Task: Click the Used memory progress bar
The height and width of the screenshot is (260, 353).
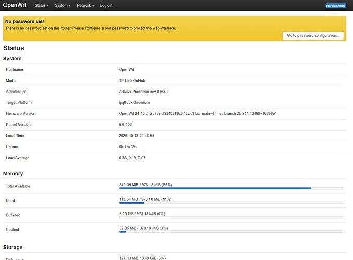Action: click(x=231, y=202)
